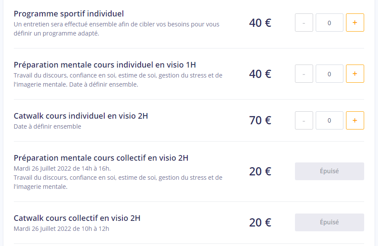
Task: Click the Programme sportif individuel title
Action: [x=69, y=14]
